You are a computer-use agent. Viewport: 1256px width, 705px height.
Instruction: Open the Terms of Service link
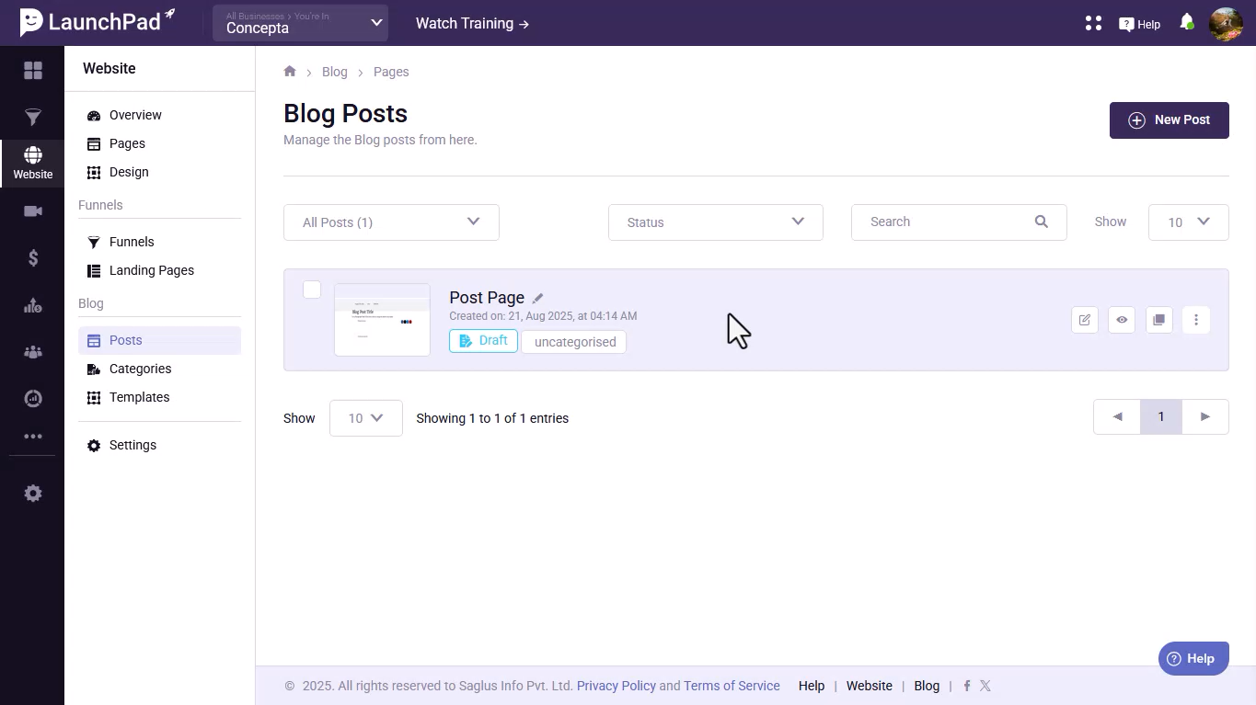[x=732, y=686]
